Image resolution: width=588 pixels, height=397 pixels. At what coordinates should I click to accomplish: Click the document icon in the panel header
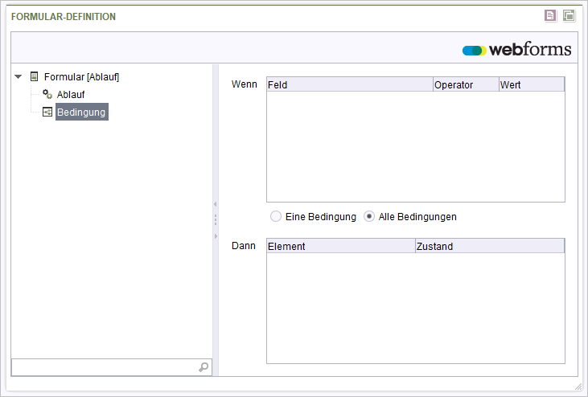click(550, 16)
